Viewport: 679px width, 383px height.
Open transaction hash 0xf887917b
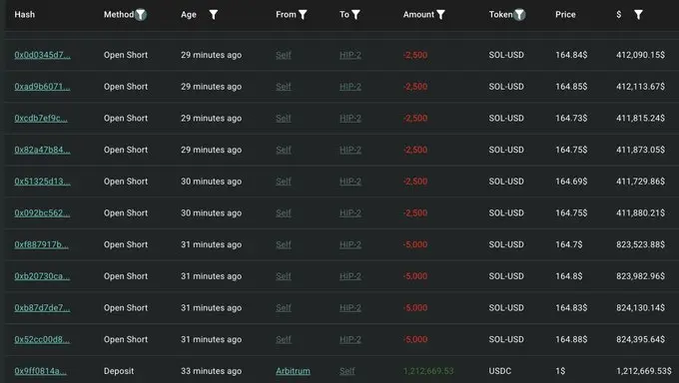(41, 244)
